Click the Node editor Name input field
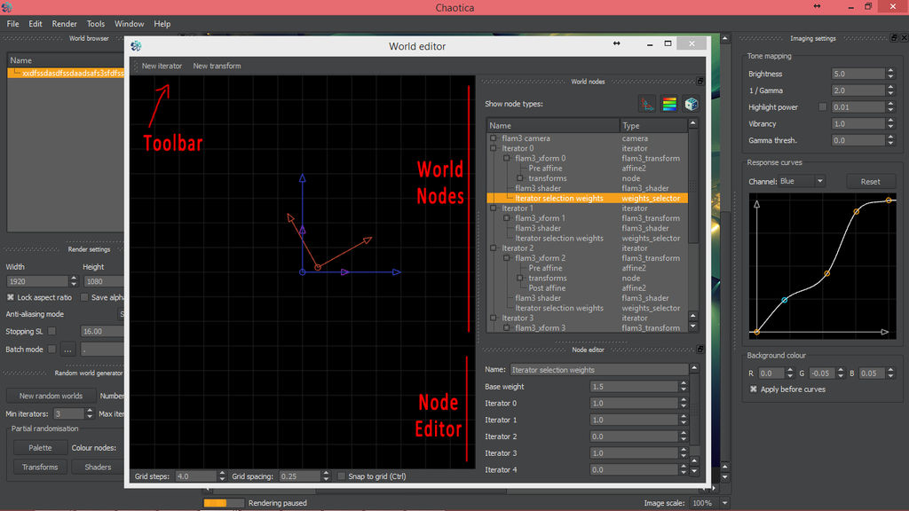 [x=599, y=370]
